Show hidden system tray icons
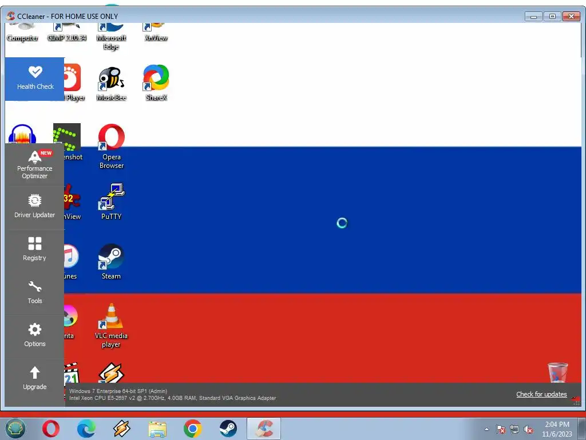The height and width of the screenshot is (440, 586). [486, 429]
